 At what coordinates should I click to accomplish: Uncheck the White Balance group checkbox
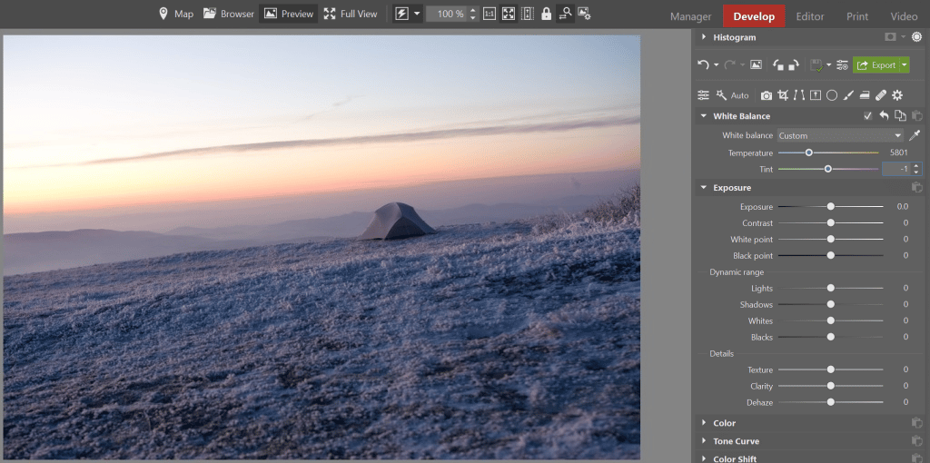tap(868, 116)
